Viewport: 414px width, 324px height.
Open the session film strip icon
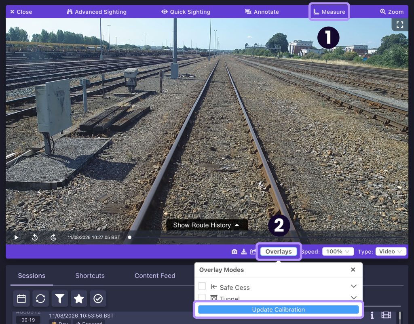386,315
